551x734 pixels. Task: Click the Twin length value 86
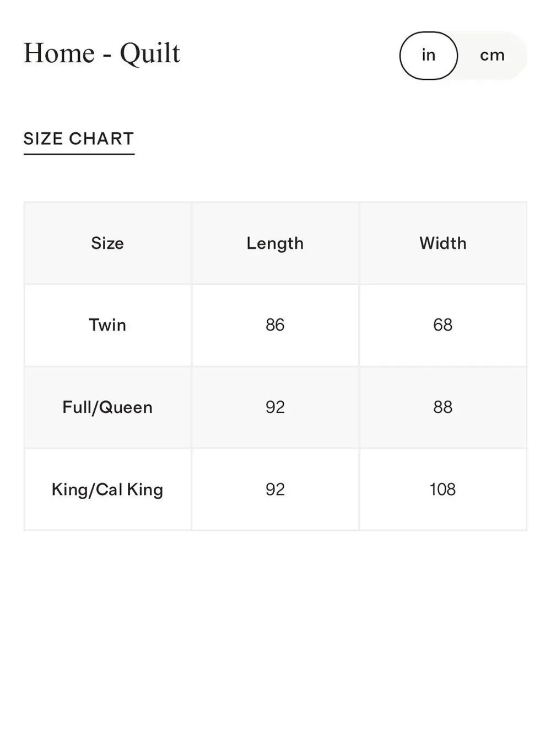[275, 325]
